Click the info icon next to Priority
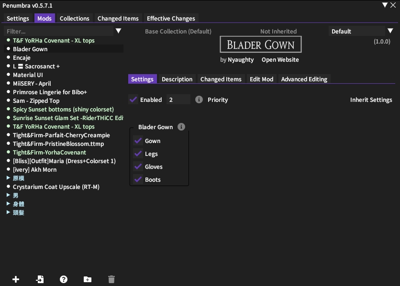Image resolution: width=400 pixels, height=286 pixels. tap(199, 99)
